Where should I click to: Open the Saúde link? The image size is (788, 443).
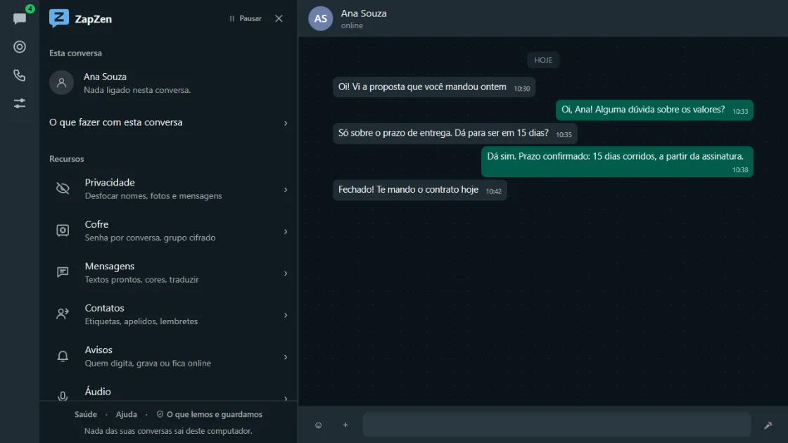point(86,414)
